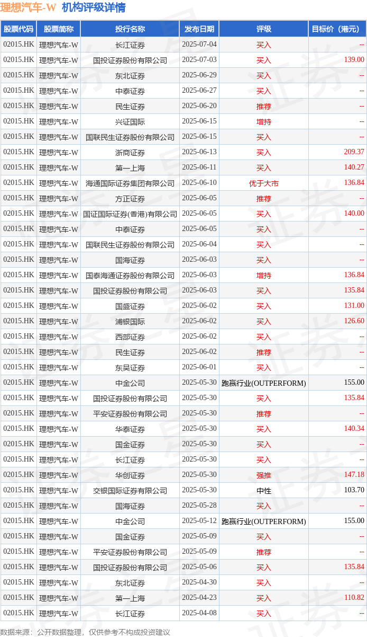This screenshot has width=367, height=637.
Task: Select the 股票简称 column header
Action: [x=59, y=29]
